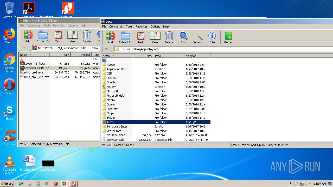Viewport: 333px width, 187px height.
Task: Open Recycle Bin desktop icon
Action: [9, 10]
